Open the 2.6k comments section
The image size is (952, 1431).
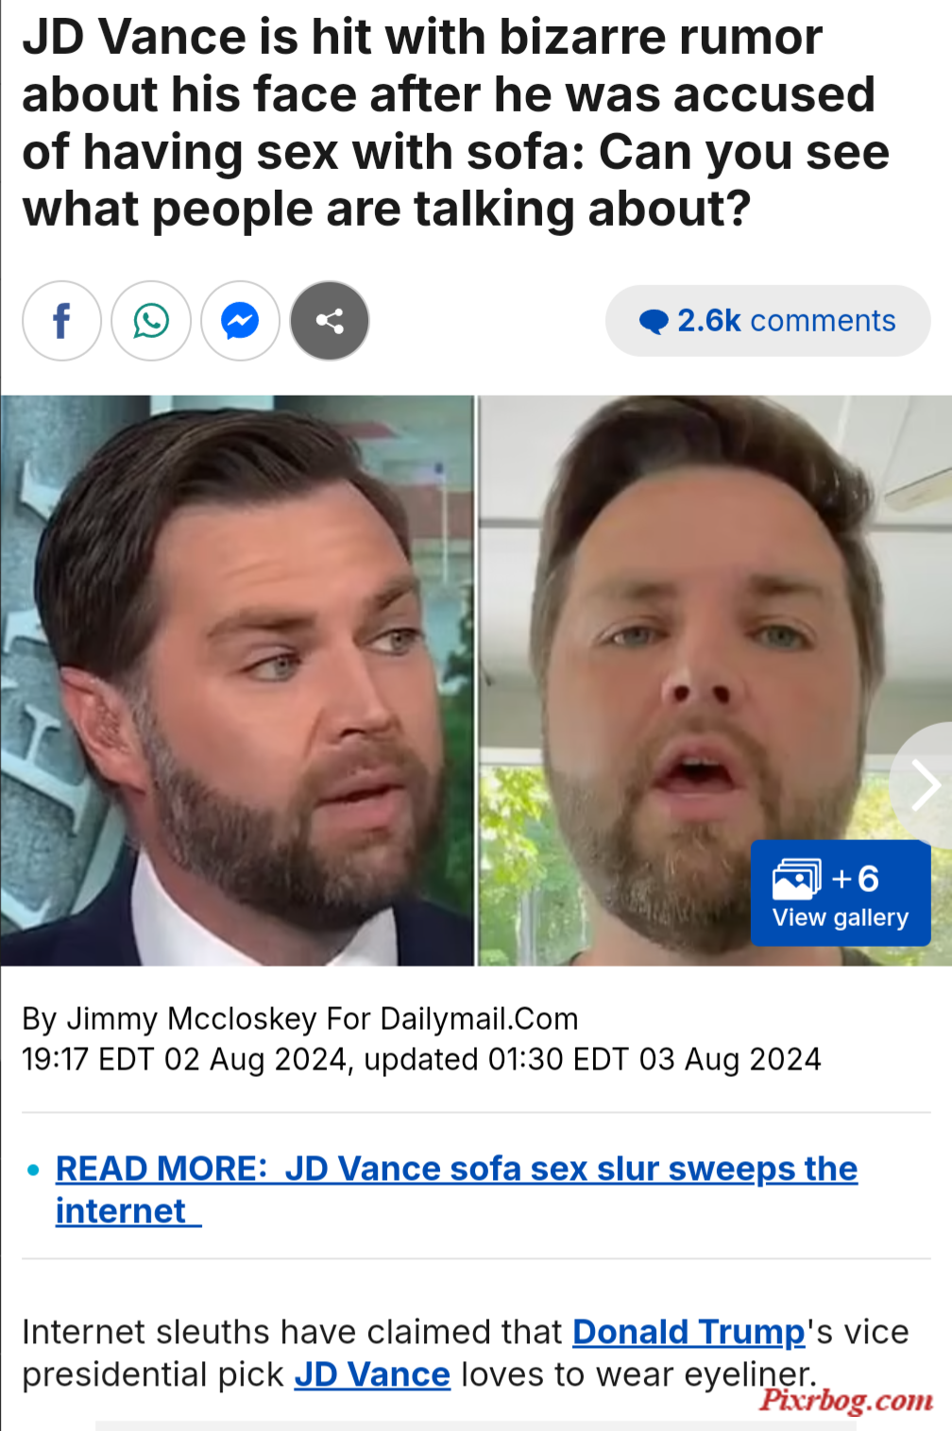click(768, 321)
